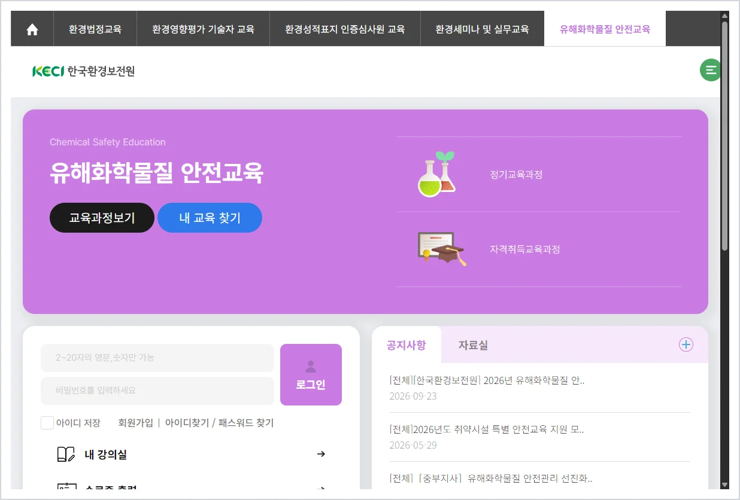740x500 pixels.
Task: Switch to the 자료실 tab
Action: 473,345
